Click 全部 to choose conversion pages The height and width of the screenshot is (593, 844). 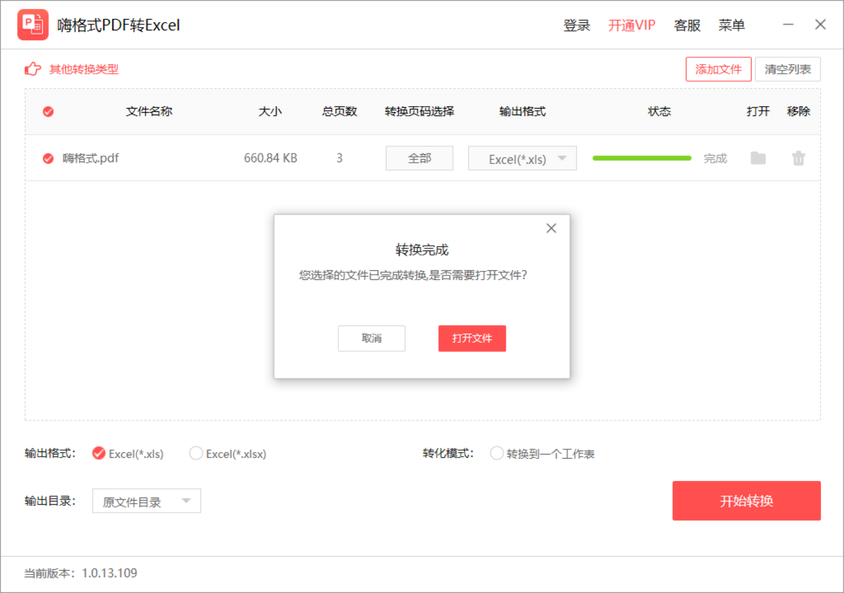coord(419,158)
